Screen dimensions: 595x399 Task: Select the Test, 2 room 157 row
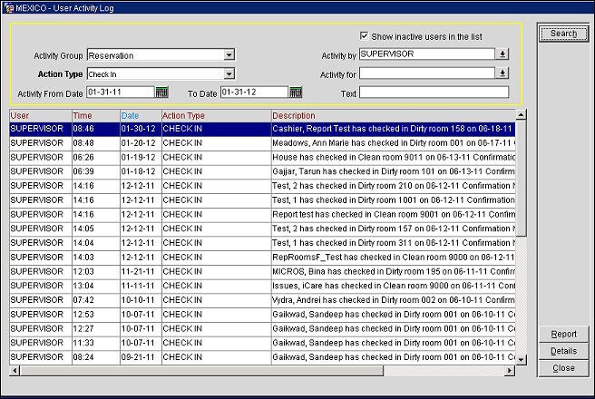[262, 229]
